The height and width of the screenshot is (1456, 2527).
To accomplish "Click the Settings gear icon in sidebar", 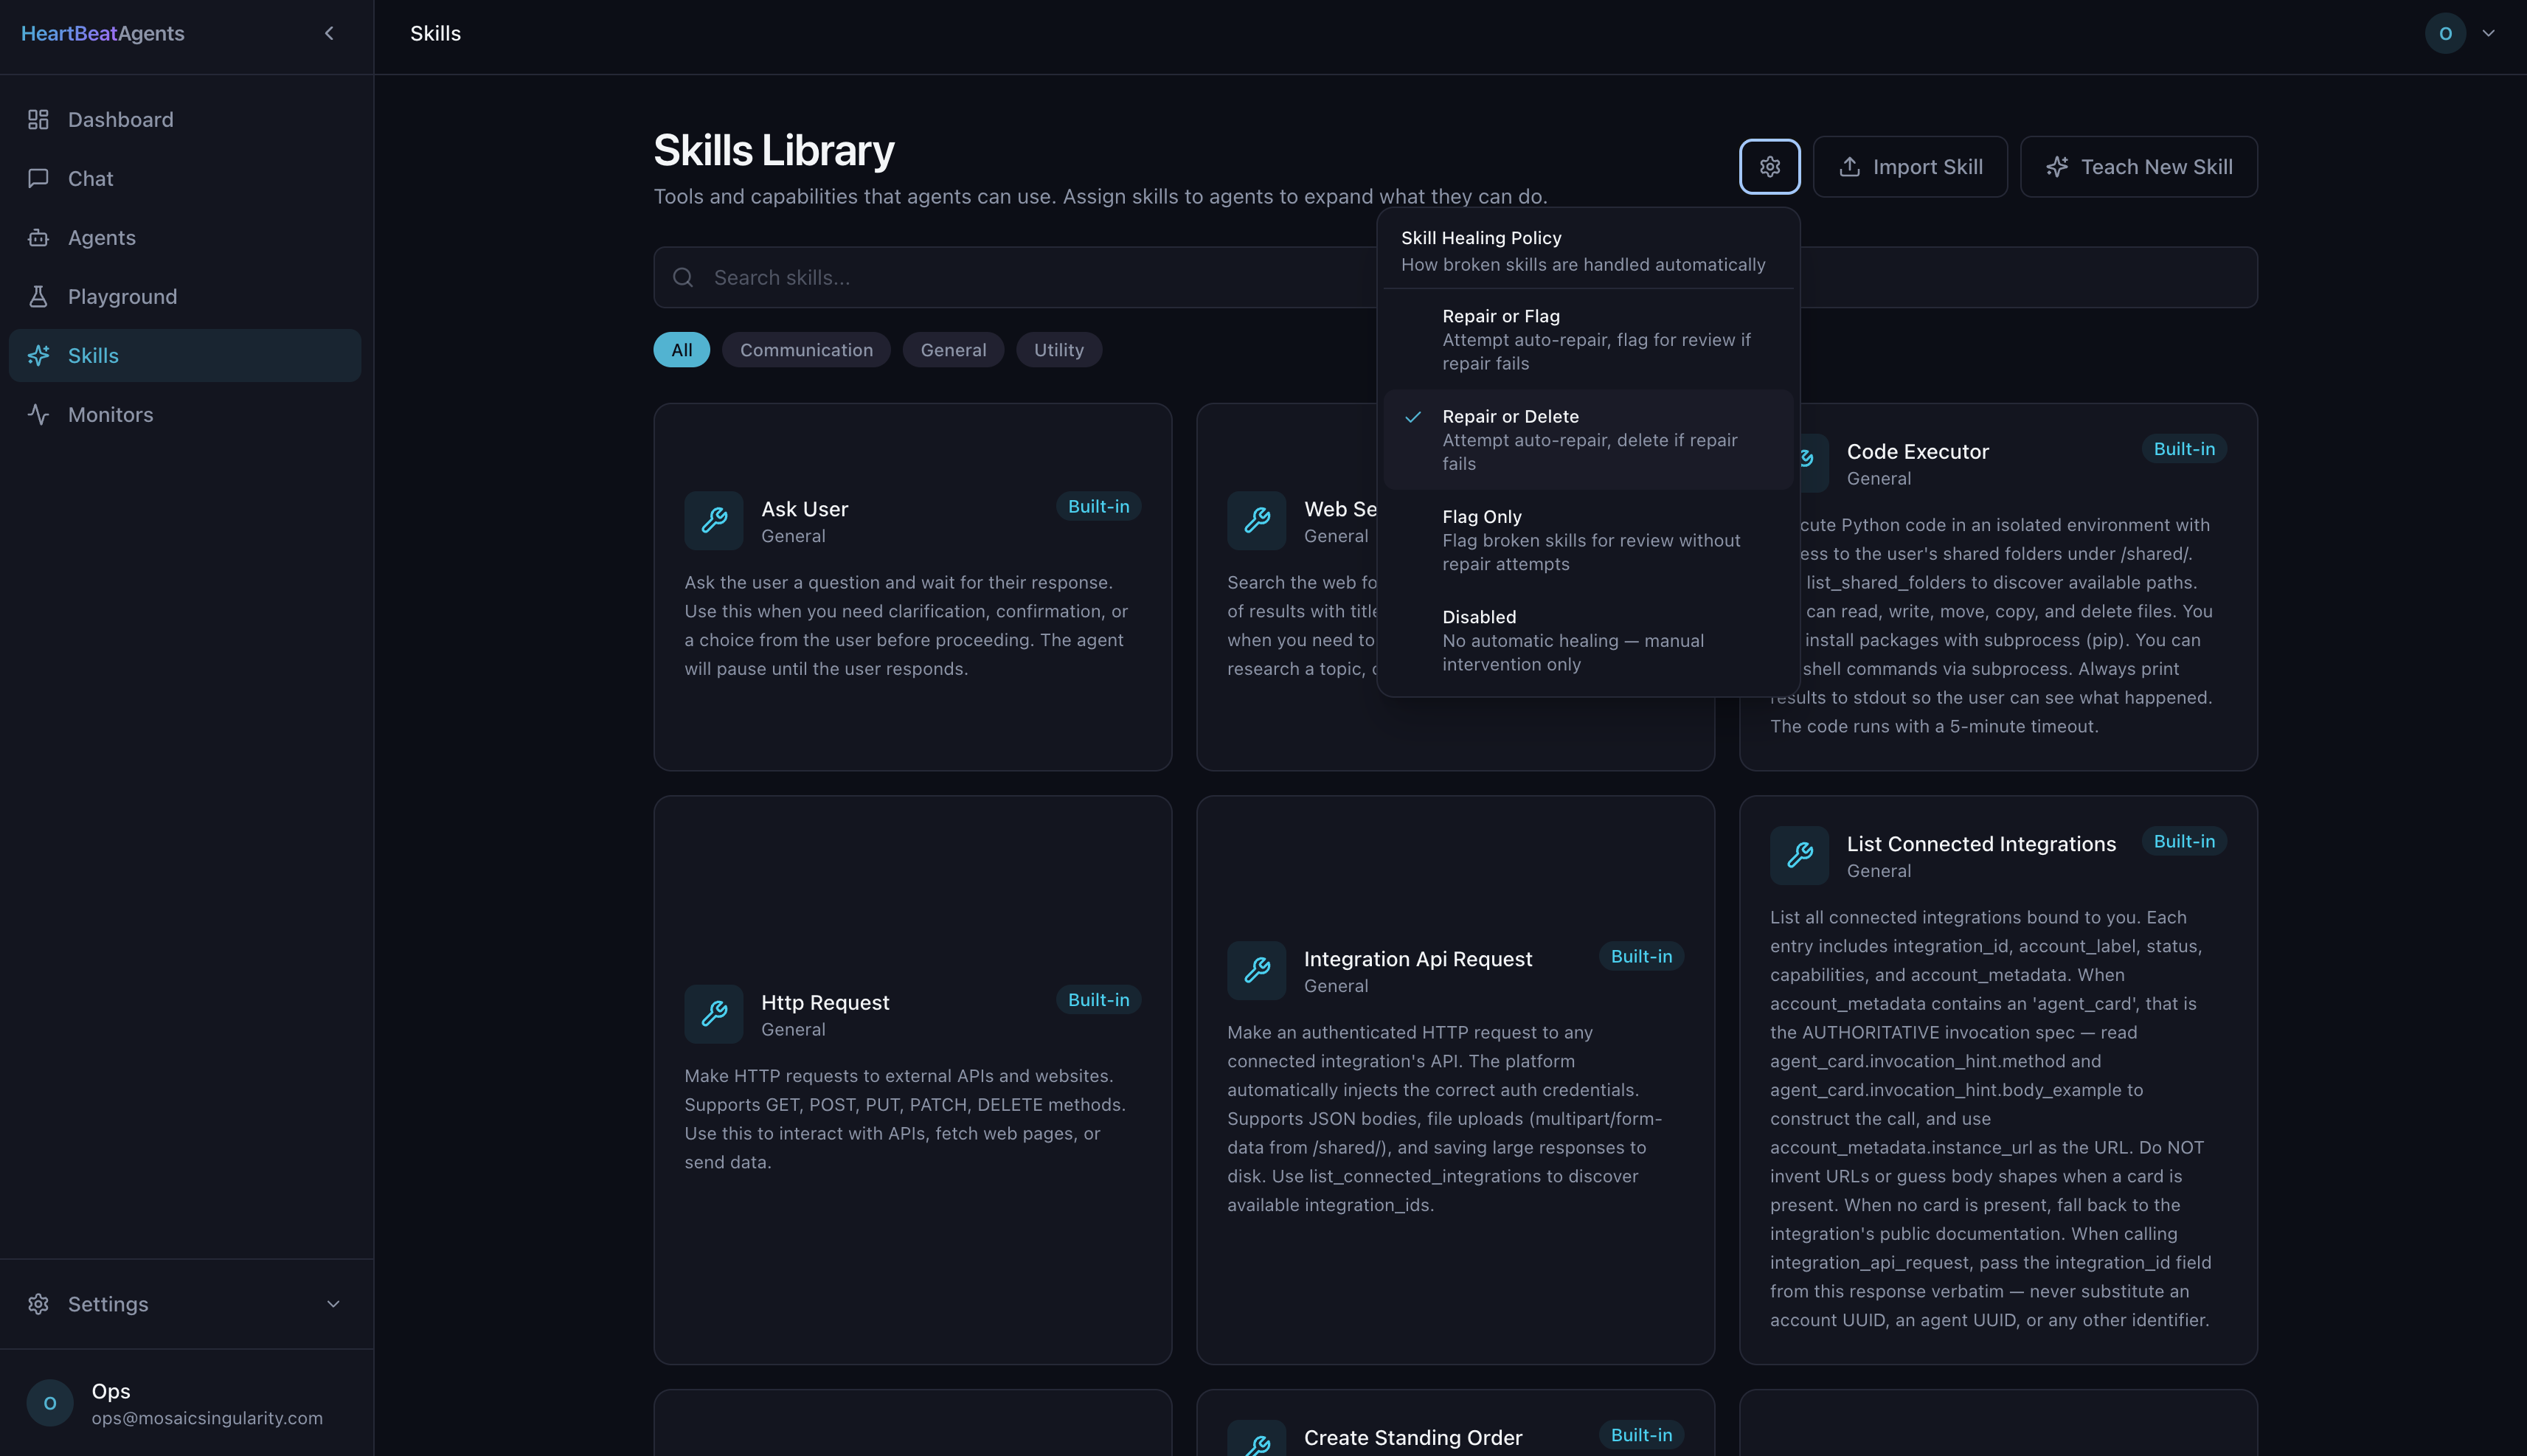I will 38,1304.
